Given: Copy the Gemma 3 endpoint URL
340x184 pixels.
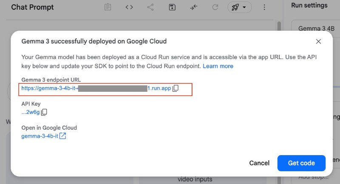Looking at the screenshot, I should (176, 88).
